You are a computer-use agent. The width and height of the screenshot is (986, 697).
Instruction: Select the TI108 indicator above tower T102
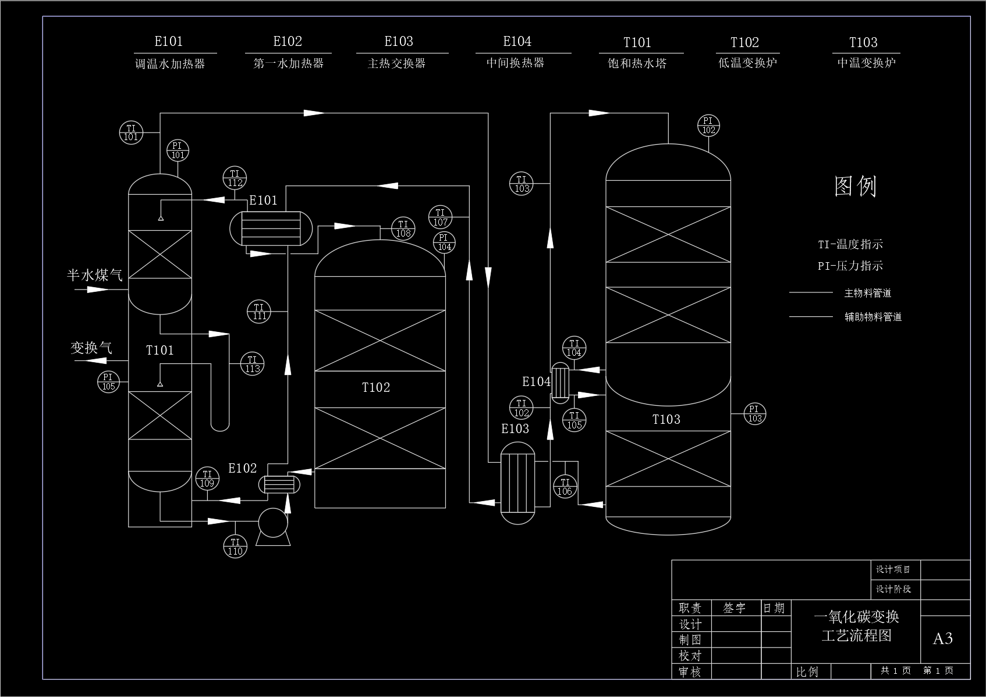[402, 228]
